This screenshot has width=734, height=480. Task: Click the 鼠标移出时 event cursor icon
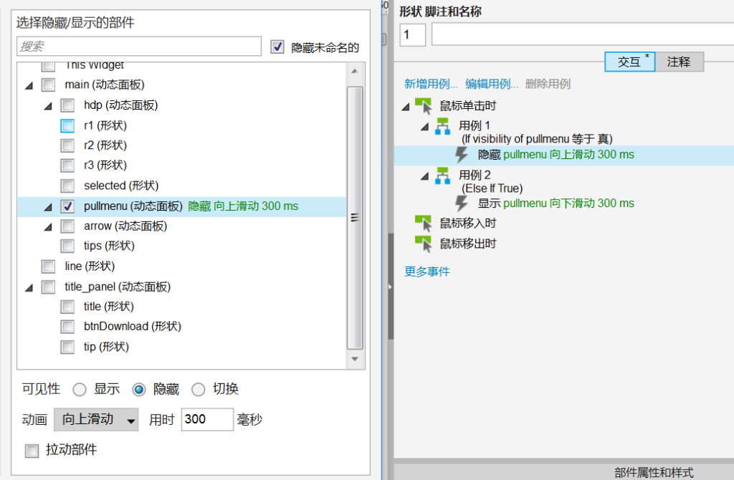[423, 244]
